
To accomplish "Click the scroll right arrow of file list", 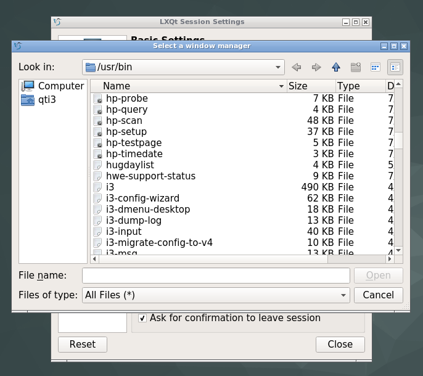I will [x=390, y=259].
